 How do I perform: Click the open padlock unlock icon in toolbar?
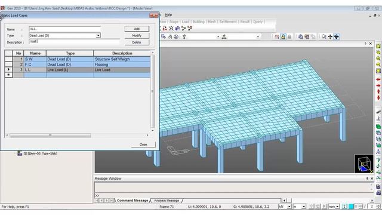click(283, 37)
